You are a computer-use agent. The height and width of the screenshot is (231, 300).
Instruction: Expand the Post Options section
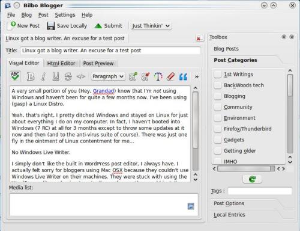pos(229,203)
